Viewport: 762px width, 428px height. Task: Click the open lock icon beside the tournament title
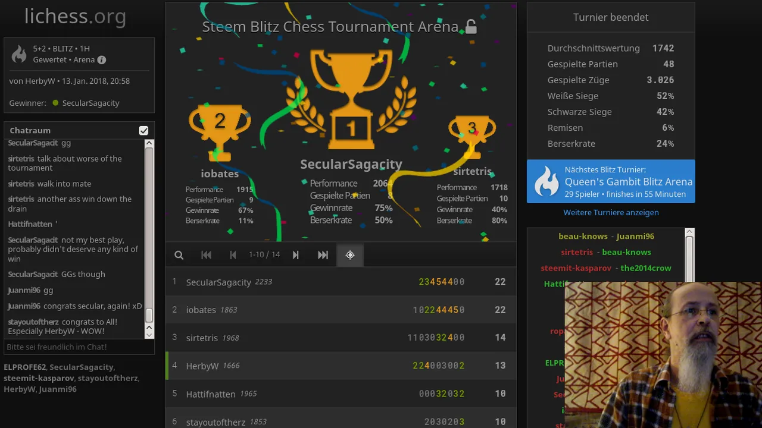pyautogui.click(x=471, y=27)
